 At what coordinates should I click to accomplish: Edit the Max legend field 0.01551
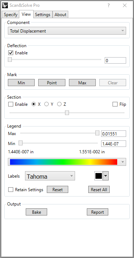114,134
